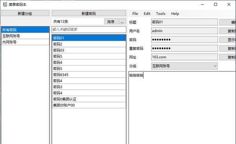Open the File menu
This screenshot has height=144, width=236.
pyautogui.click(x=135, y=14)
